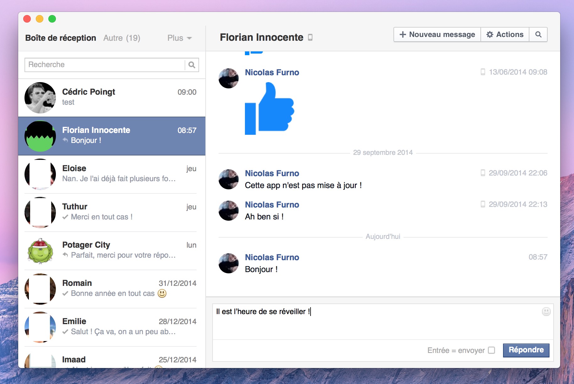
Task: Expand the Plus dropdown menu
Action: click(x=180, y=38)
